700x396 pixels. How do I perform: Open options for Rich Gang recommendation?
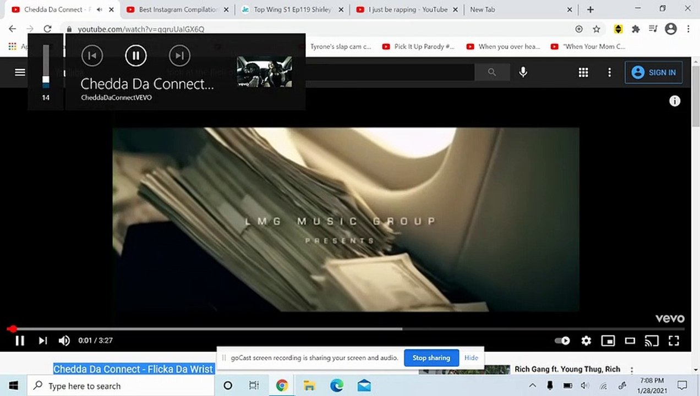click(x=632, y=371)
